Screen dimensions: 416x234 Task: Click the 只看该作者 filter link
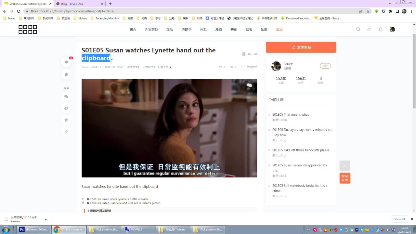pos(149,67)
